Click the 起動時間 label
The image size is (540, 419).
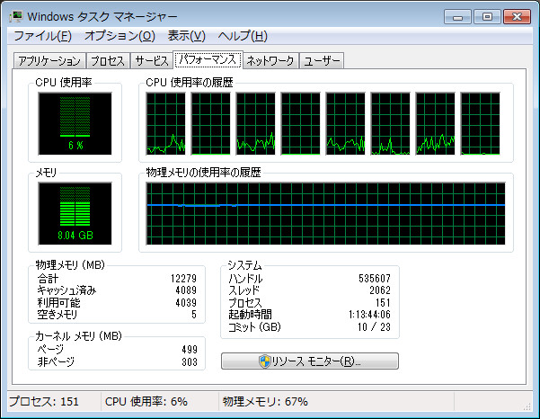250,315
